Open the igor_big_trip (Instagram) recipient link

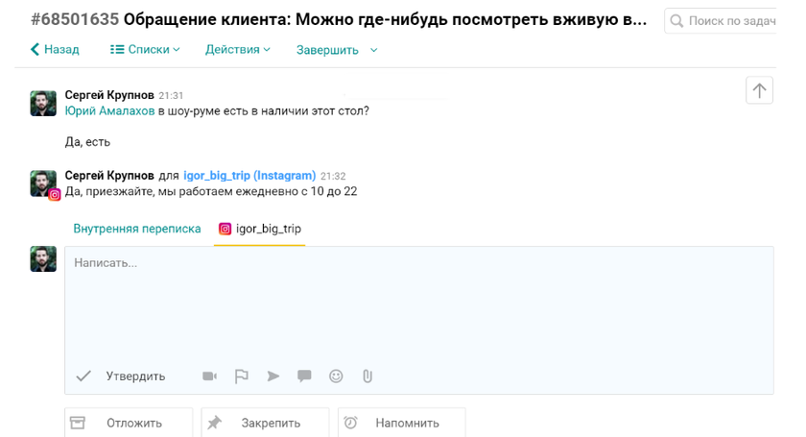click(249, 176)
